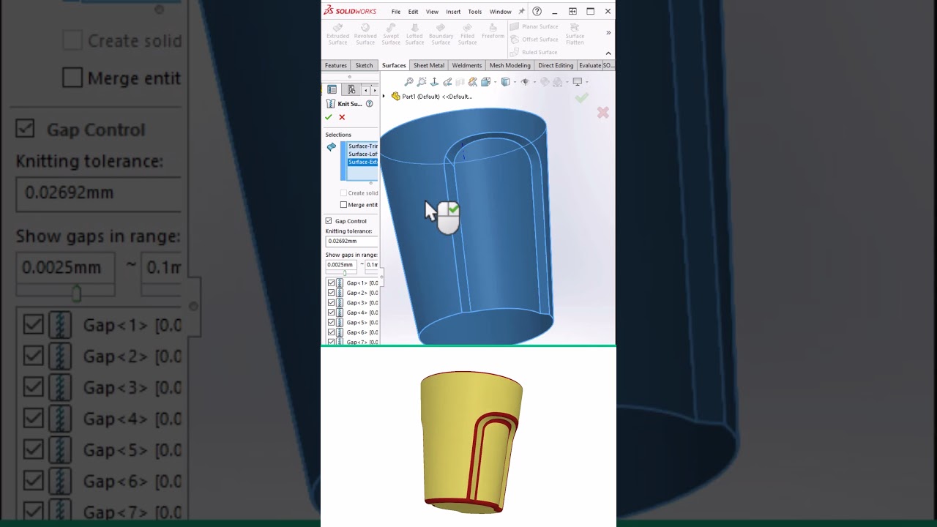Select the Surface Flatten tool
Screen dimensions: 937x527
575,34
